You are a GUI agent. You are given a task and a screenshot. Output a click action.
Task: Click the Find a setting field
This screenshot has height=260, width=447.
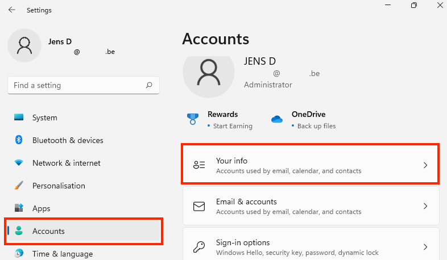[84, 85]
